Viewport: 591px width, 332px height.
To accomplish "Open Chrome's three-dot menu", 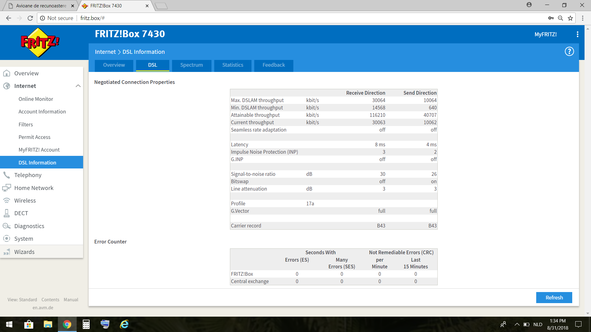I will pyautogui.click(x=583, y=18).
